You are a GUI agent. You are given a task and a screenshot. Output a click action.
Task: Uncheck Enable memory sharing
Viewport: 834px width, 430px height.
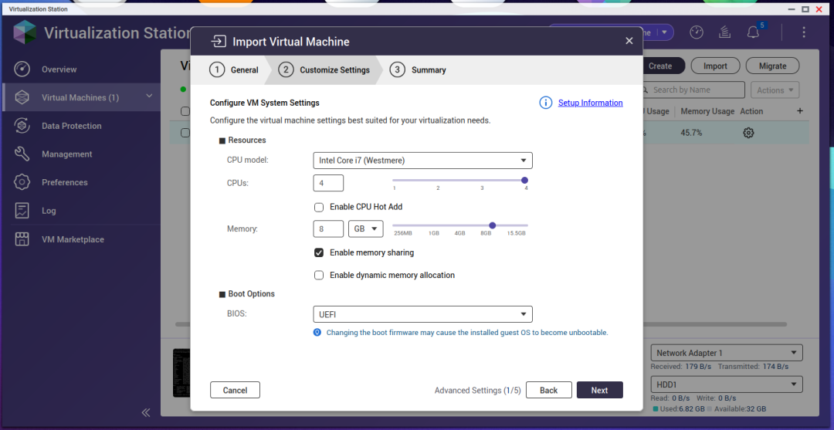pos(319,252)
